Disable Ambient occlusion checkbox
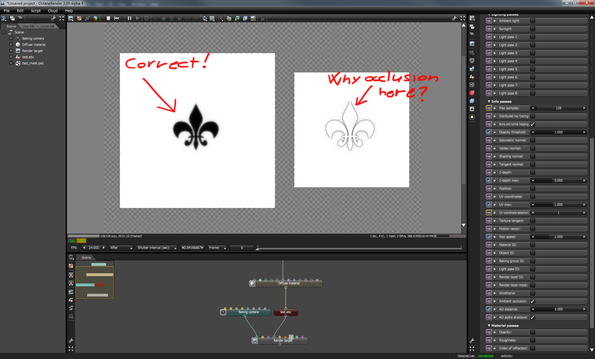The height and width of the screenshot is (359, 595). (533, 301)
